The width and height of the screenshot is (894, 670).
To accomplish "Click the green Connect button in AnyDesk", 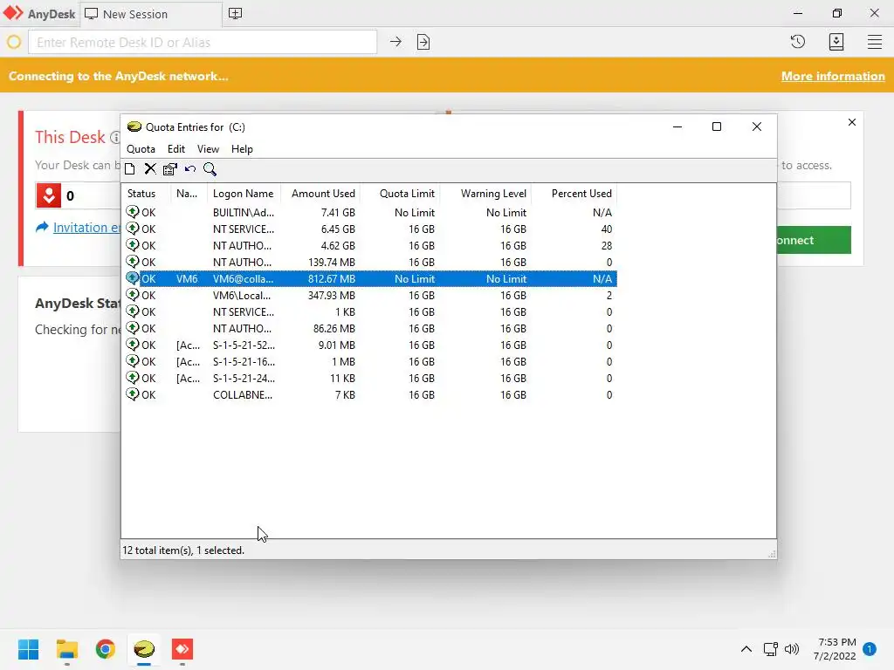I will coord(814,240).
